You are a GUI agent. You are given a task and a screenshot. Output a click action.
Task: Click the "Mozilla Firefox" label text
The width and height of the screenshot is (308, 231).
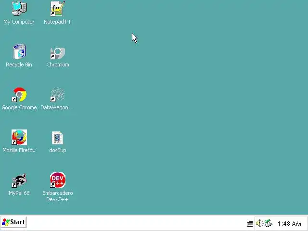[19, 150]
